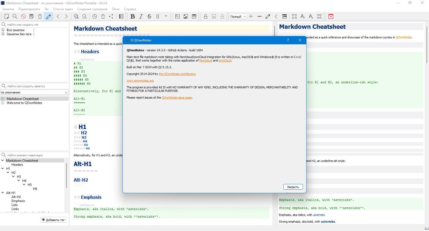Image resolution: width=429 pixels, height=231 pixels.
Task: Click the encrypt note lock icon
Action: [x=206, y=16]
